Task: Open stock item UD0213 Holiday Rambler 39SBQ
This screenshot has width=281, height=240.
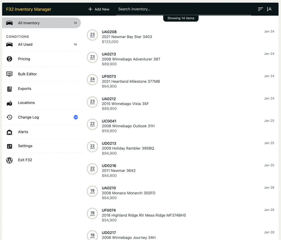Action: 128,148
